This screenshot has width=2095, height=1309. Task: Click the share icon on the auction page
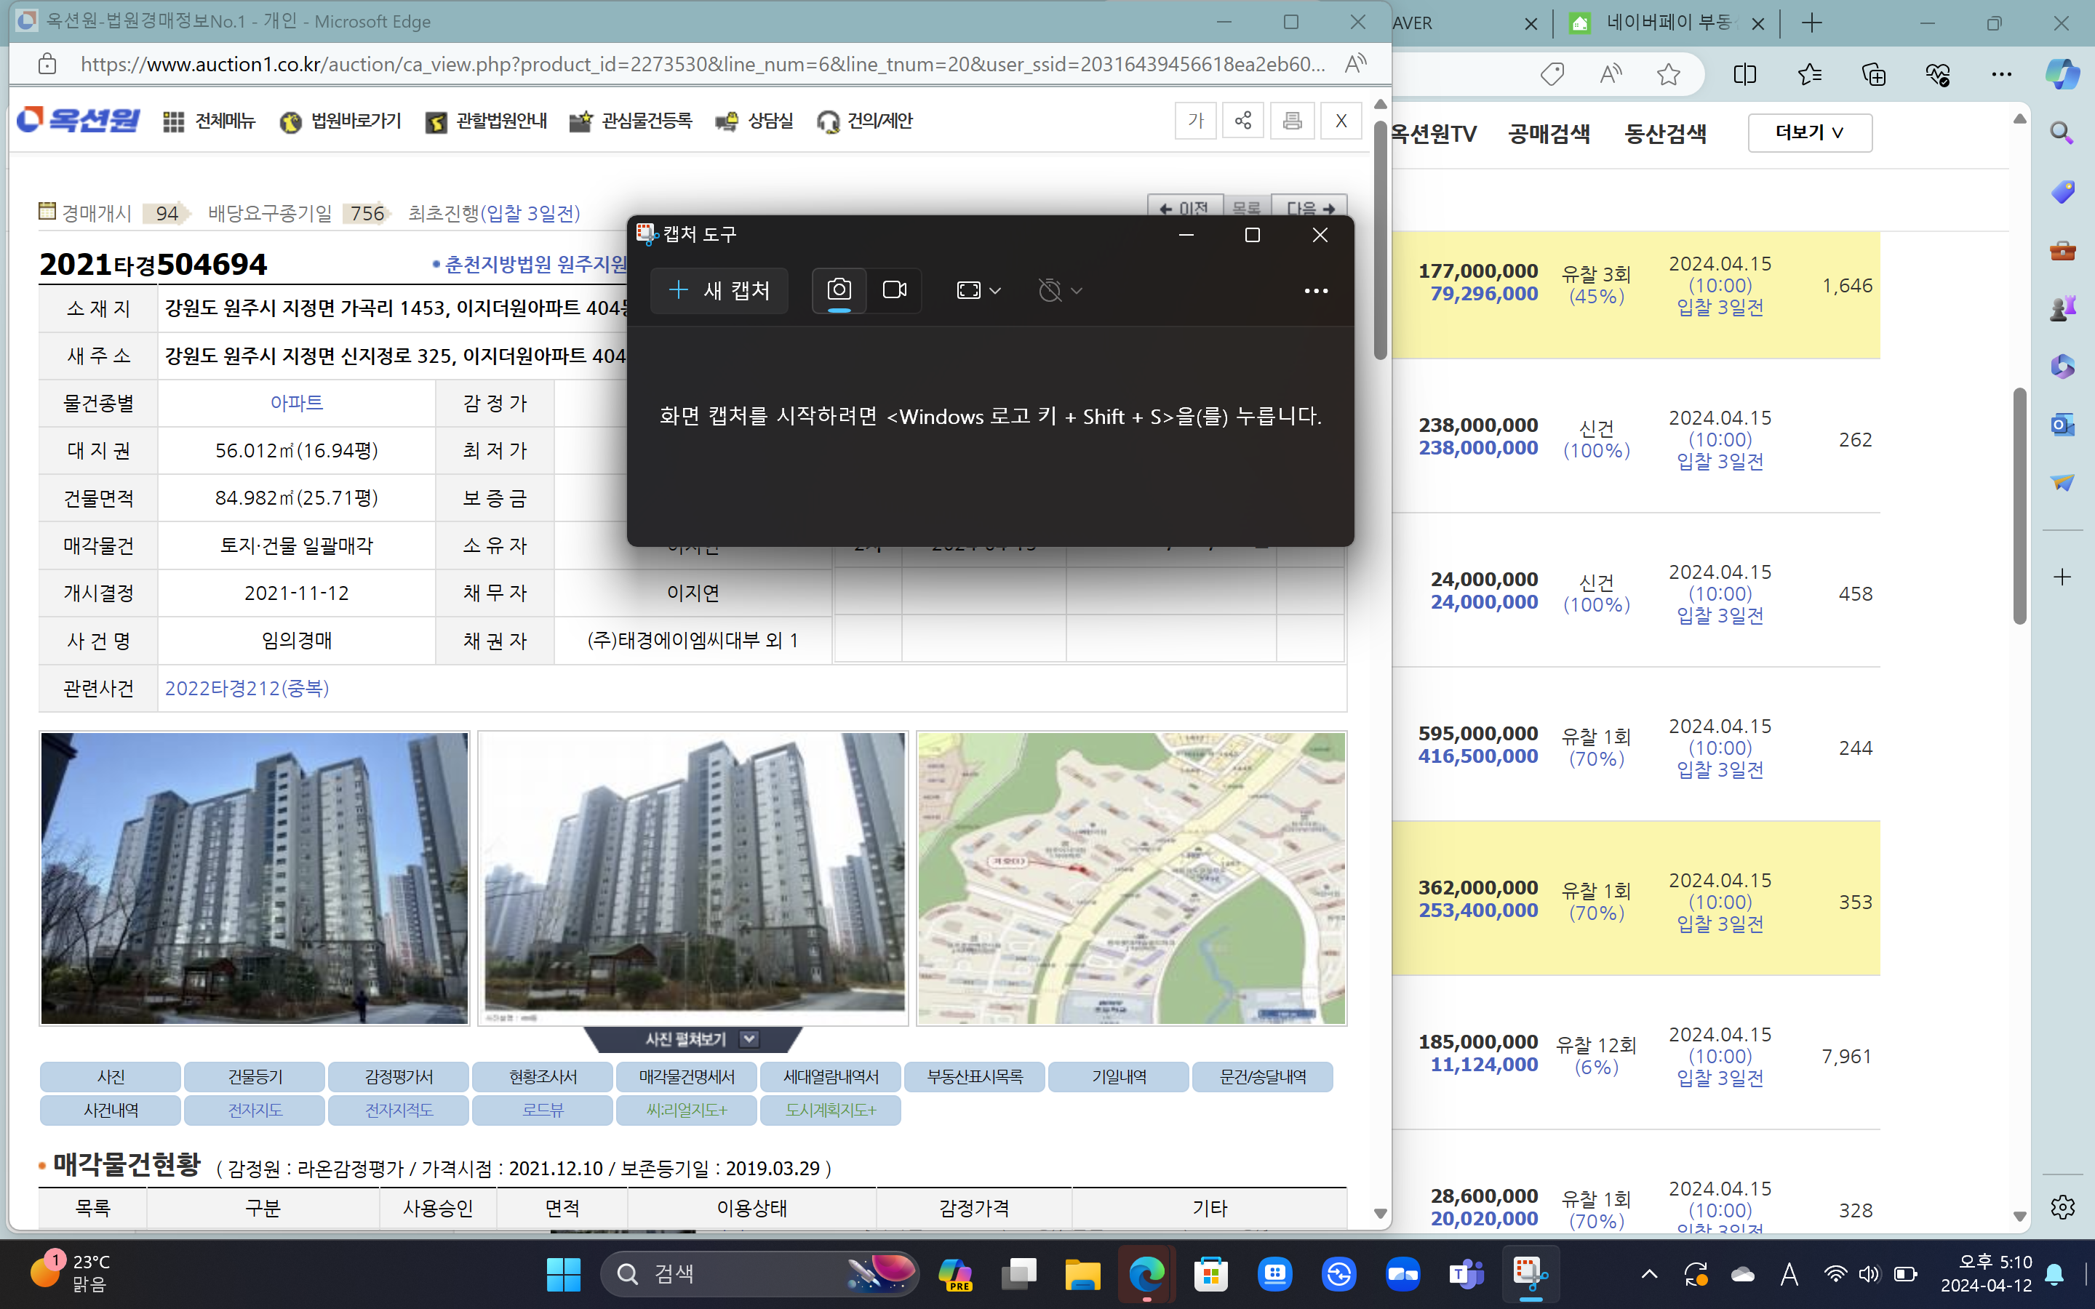1243,120
